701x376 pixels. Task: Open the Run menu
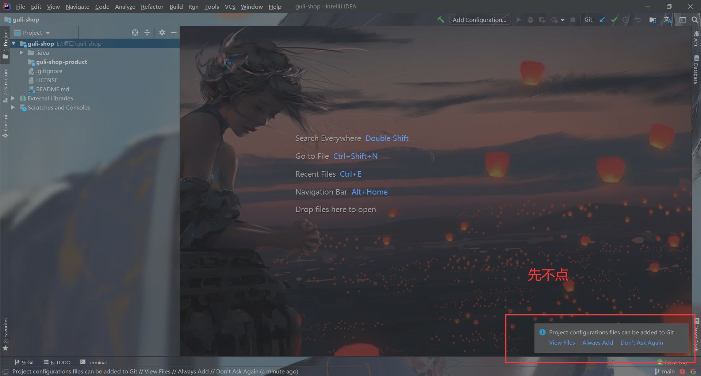click(194, 7)
